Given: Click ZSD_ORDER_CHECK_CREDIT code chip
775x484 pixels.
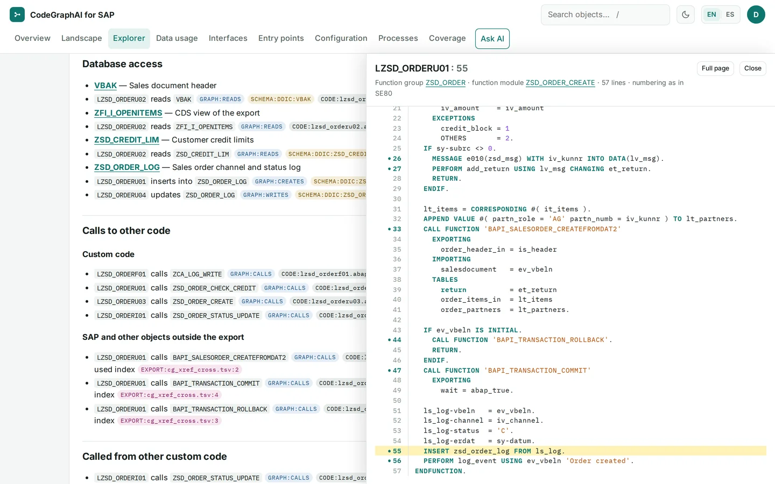Looking at the screenshot, I should [x=214, y=288].
